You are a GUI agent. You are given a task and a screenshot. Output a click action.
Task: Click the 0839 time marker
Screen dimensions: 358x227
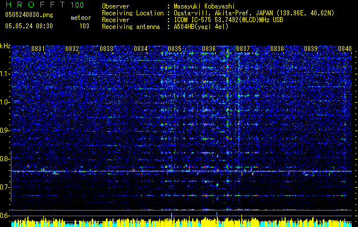311,49
